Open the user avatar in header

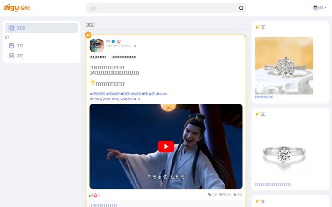(315, 8)
